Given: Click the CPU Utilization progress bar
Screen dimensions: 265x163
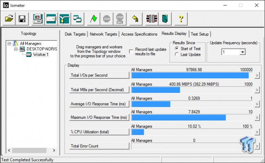Looking at the screenshot, I should [x=192, y=132].
